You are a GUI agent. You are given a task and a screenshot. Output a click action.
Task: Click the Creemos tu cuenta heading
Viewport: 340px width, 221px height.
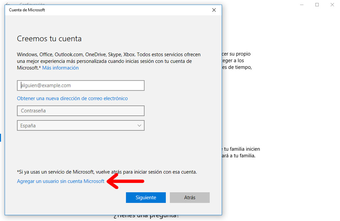(49, 39)
